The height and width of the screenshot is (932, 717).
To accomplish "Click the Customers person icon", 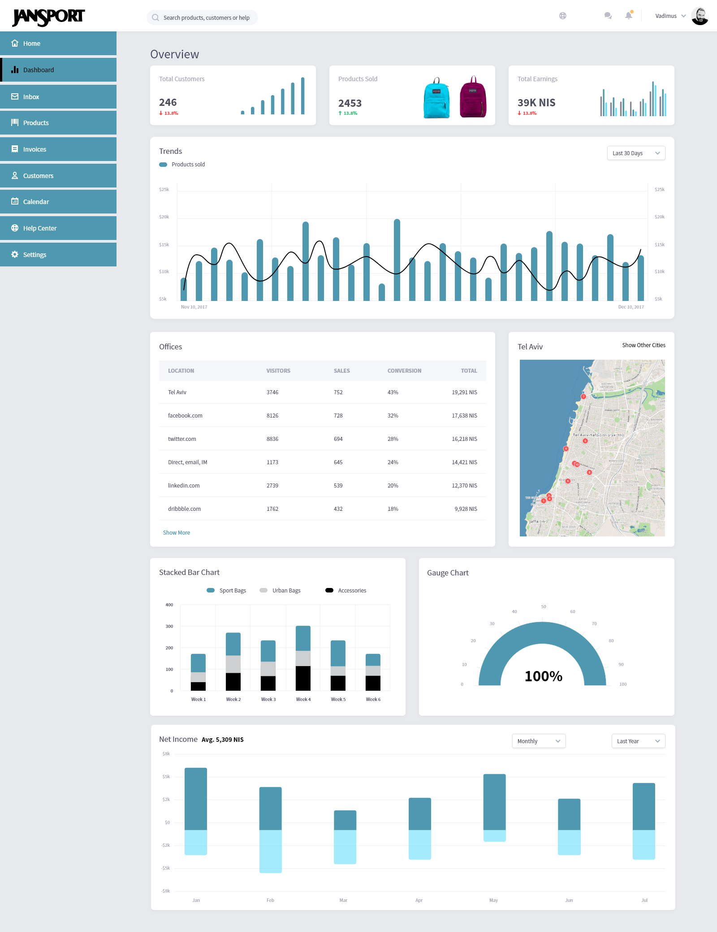I will click(15, 175).
